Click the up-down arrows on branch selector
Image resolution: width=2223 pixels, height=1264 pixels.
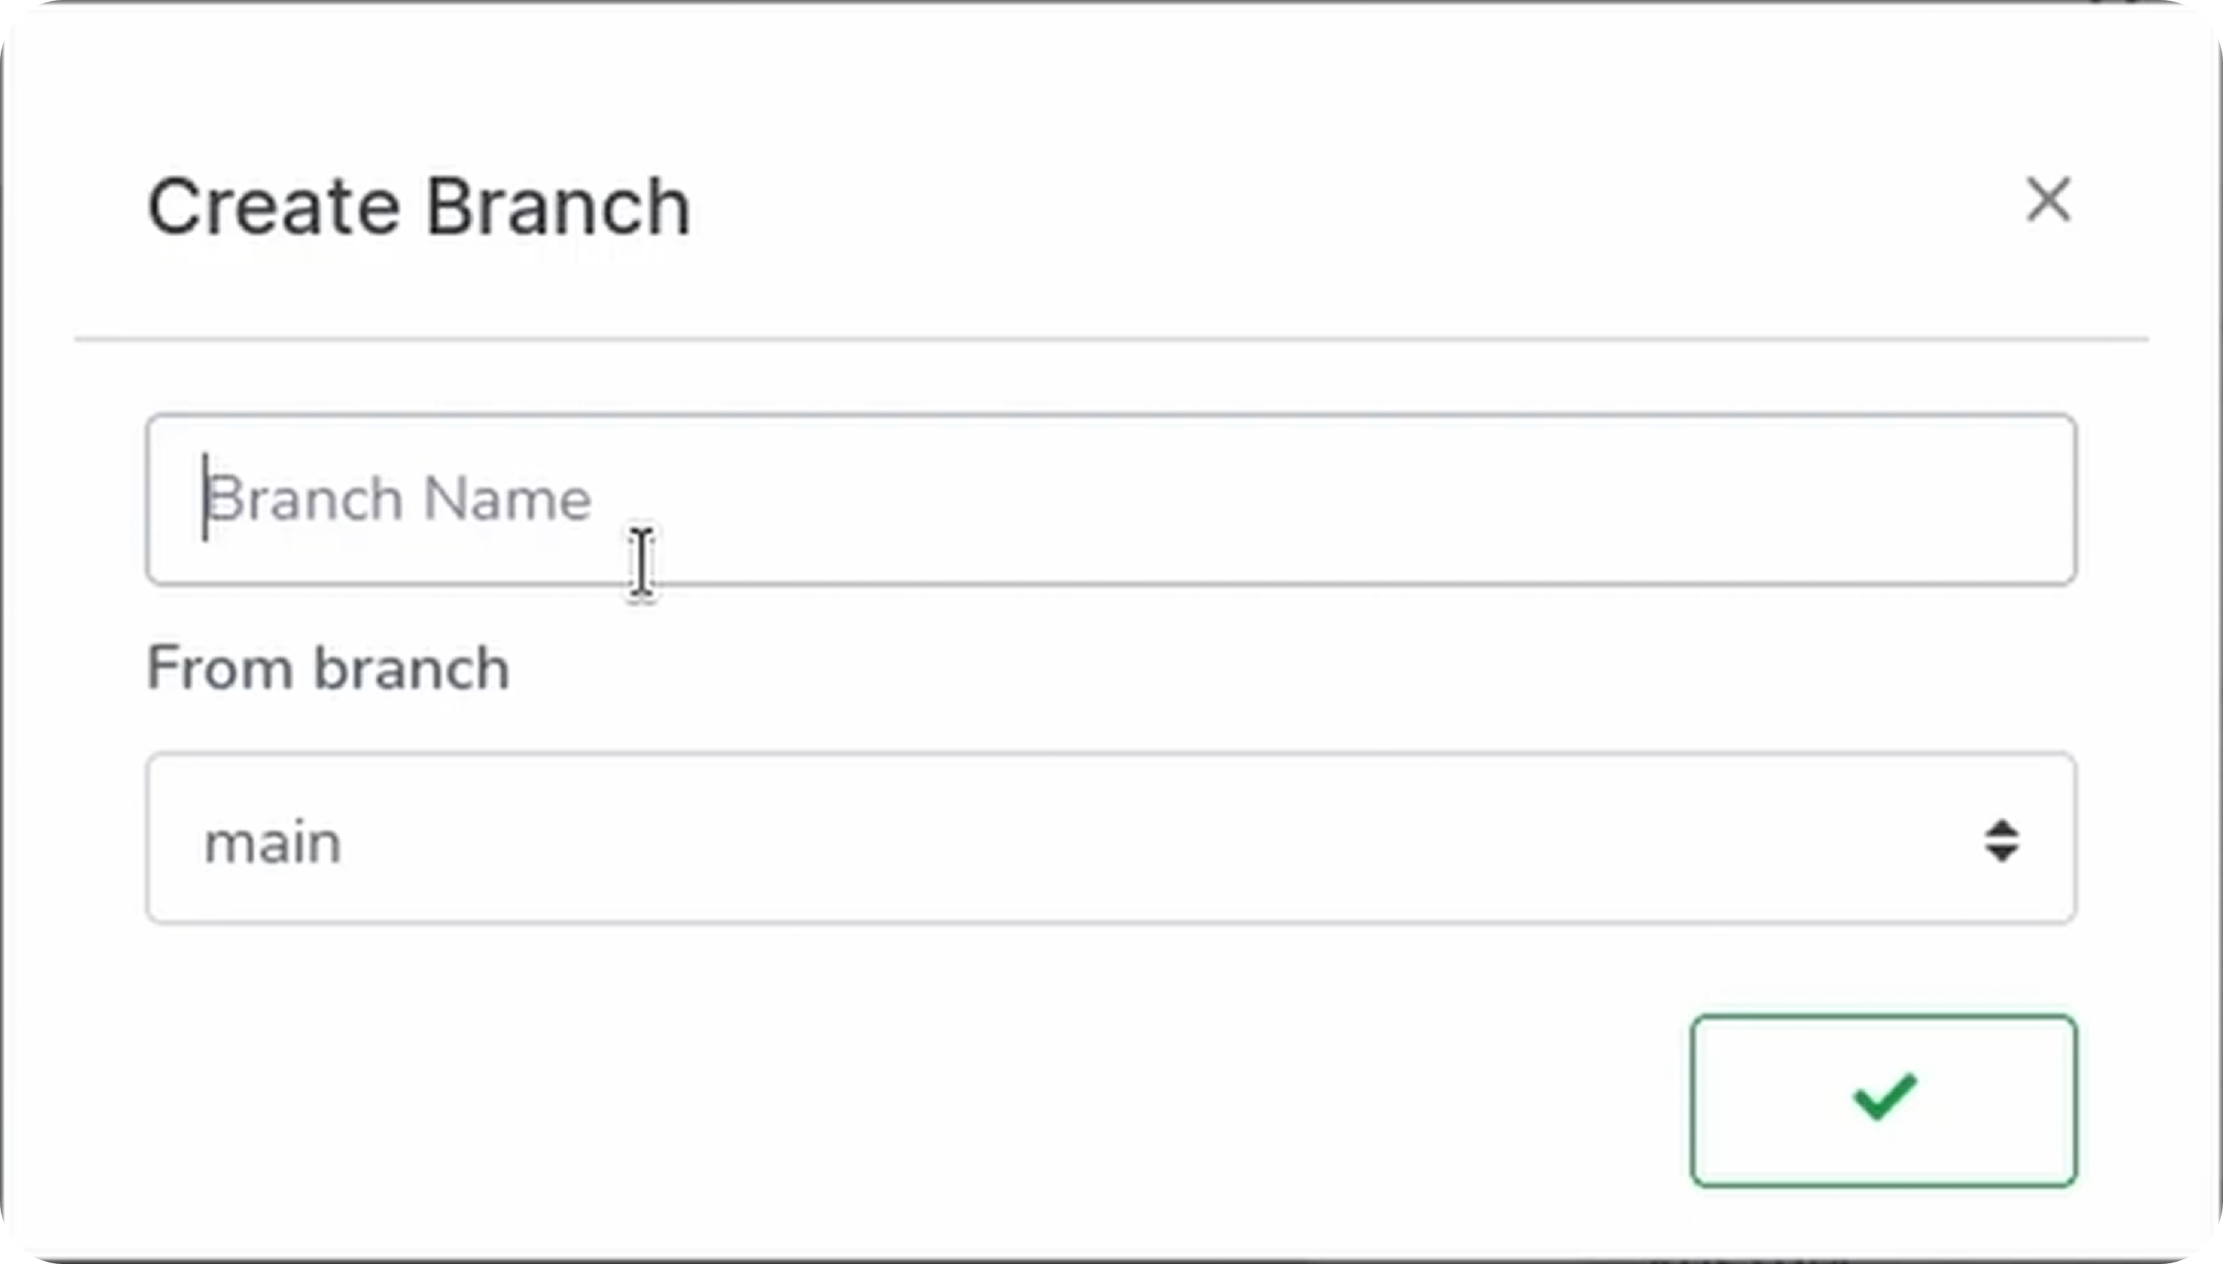tap(2001, 839)
